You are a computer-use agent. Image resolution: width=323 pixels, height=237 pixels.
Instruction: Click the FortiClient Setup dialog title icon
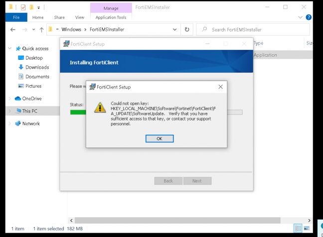pyautogui.click(x=92, y=87)
